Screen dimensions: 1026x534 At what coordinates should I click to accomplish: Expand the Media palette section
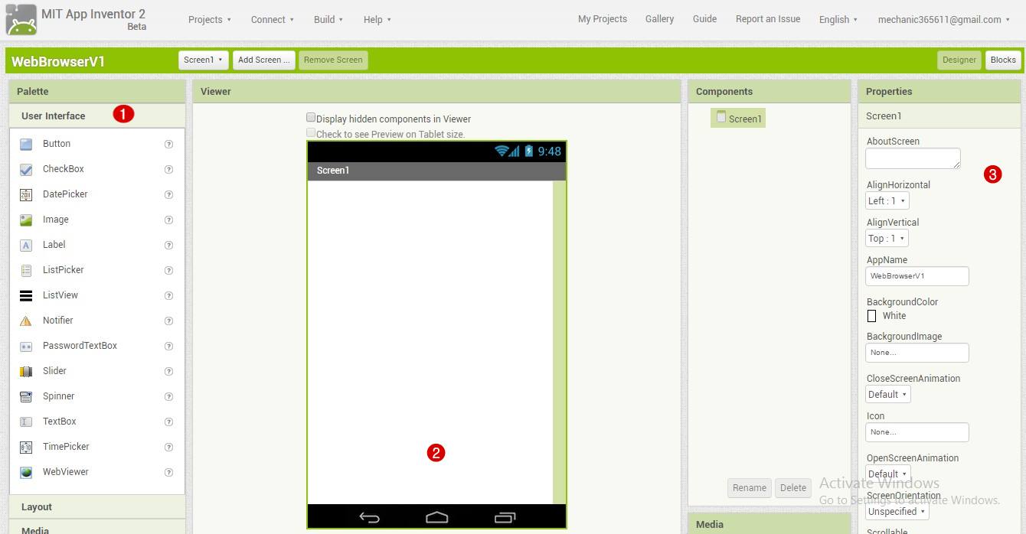(x=97, y=529)
